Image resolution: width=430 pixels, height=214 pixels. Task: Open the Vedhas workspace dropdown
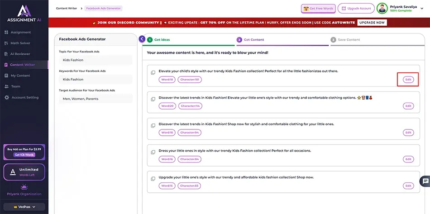pos(24,207)
